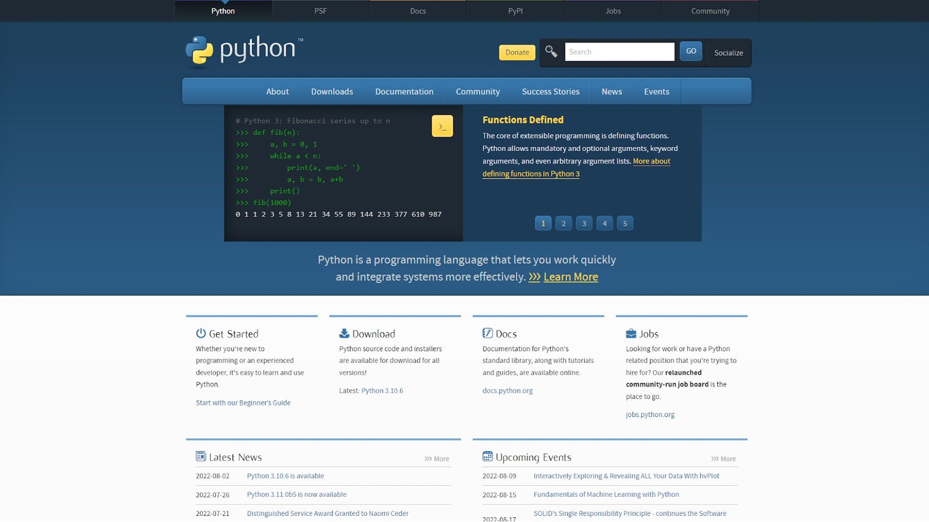This screenshot has width=929, height=522.
Task: Follow the defining functions in Python 3 link
Action: coord(531,174)
